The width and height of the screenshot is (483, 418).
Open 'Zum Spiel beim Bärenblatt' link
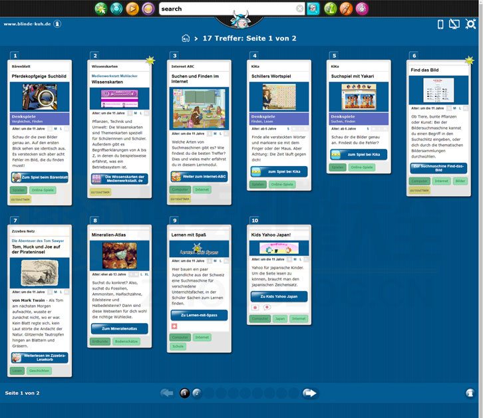click(x=40, y=177)
